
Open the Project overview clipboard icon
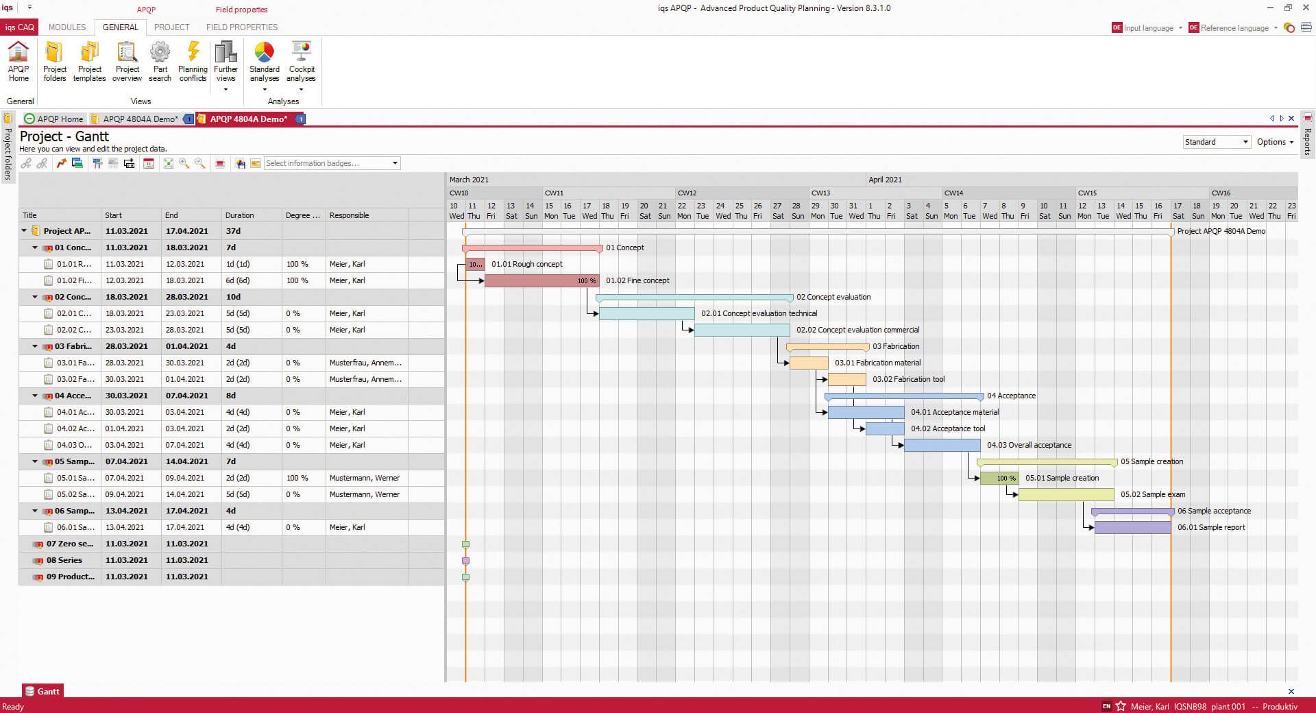pos(126,62)
